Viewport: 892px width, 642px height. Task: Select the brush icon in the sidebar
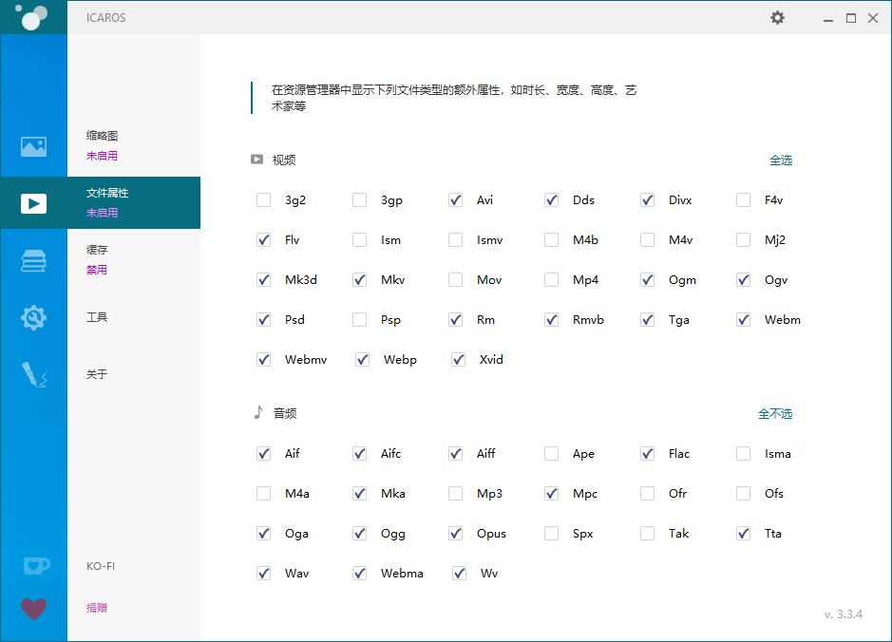33,374
